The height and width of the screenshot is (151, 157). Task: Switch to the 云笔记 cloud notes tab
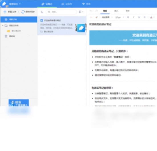[47, 4]
